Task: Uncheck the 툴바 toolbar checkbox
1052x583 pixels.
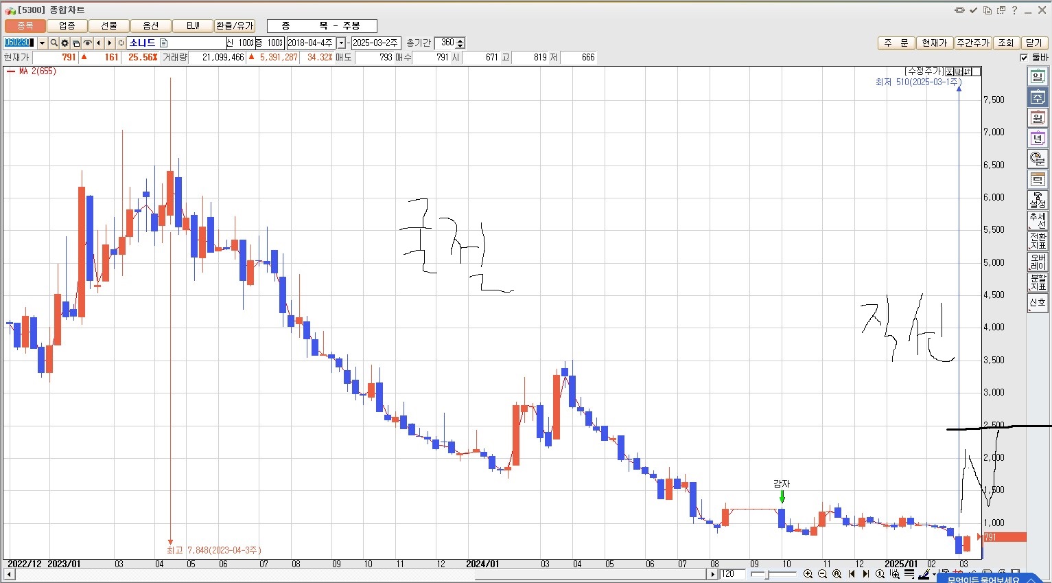Action: point(1024,58)
